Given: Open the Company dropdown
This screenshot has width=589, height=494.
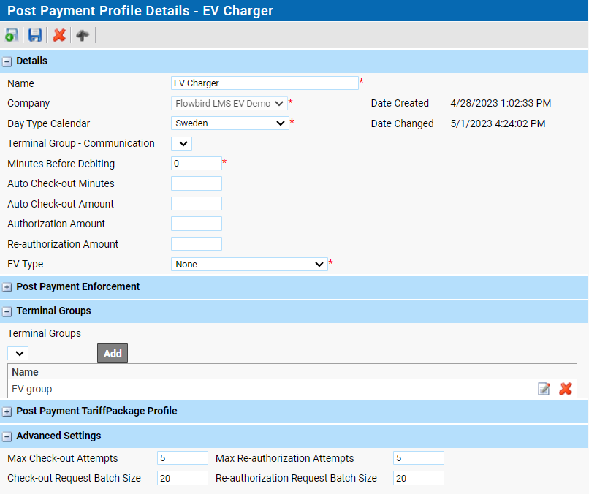Looking at the screenshot, I should tap(229, 103).
